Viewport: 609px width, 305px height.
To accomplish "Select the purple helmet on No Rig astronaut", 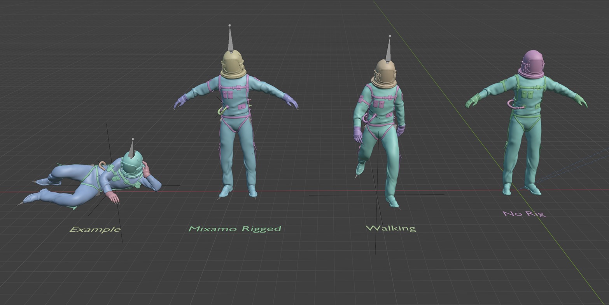I will (x=532, y=64).
